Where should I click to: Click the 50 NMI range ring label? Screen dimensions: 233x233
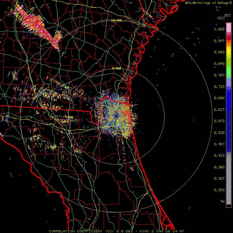point(116,69)
